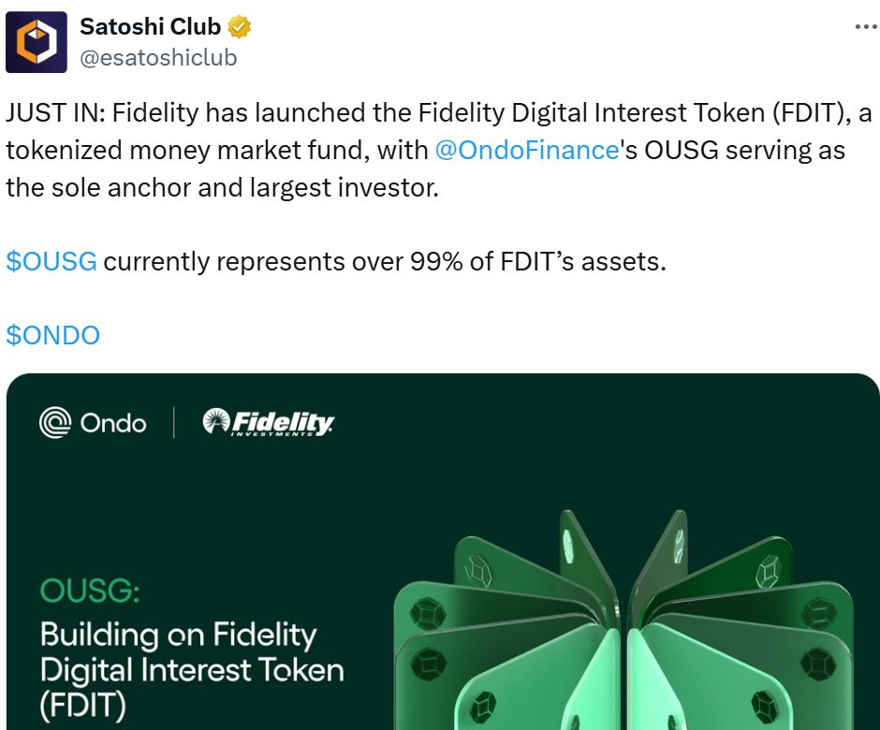This screenshot has height=730, width=880.
Task: Click the green "OUSG:" heading in image
Action: pos(90,591)
